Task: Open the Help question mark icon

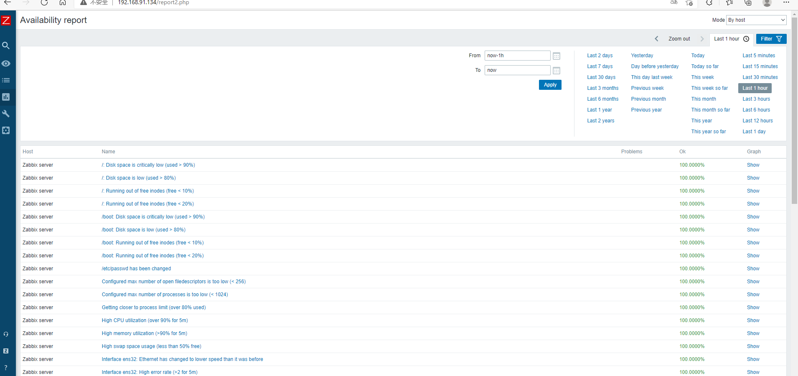Action: pyautogui.click(x=6, y=368)
